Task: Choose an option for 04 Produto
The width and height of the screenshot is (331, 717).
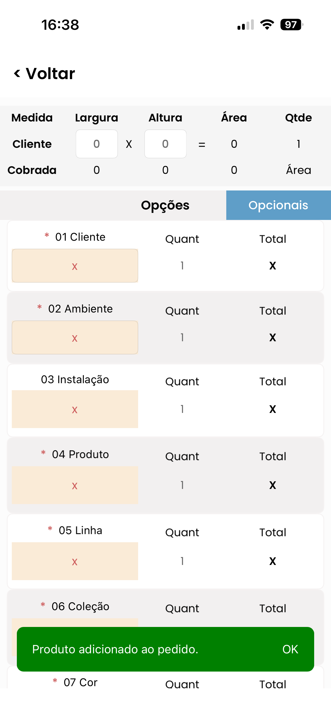Action: [75, 485]
